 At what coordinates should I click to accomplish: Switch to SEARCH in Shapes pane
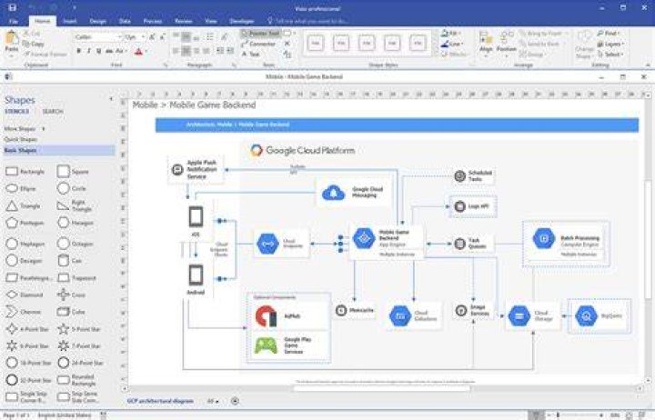tap(53, 112)
